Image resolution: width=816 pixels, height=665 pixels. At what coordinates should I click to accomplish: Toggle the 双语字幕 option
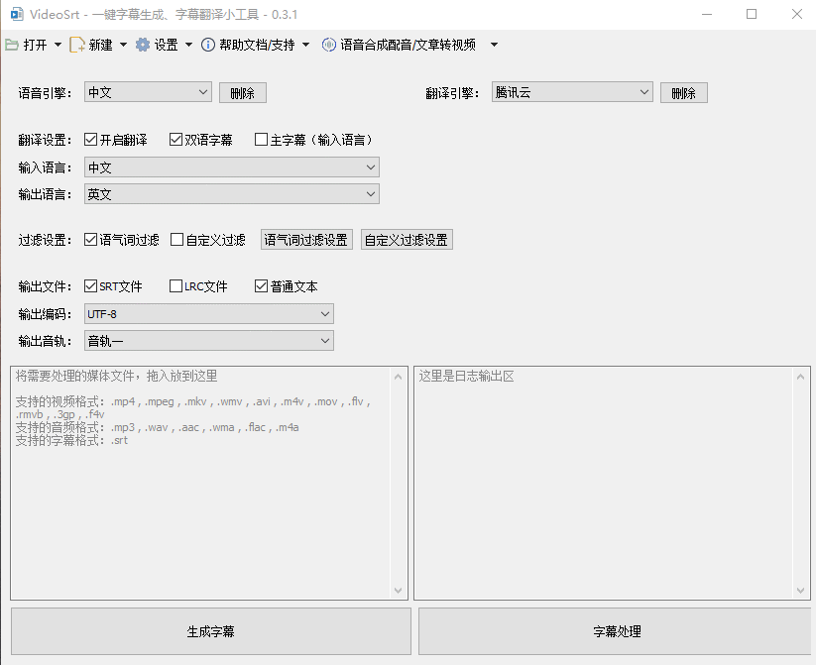[x=175, y=139]
